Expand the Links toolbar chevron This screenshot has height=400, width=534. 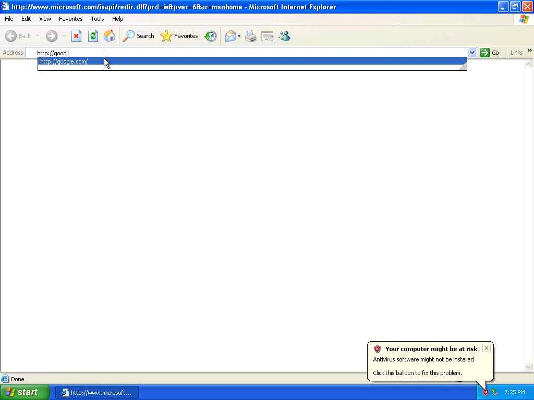(530, 51)
